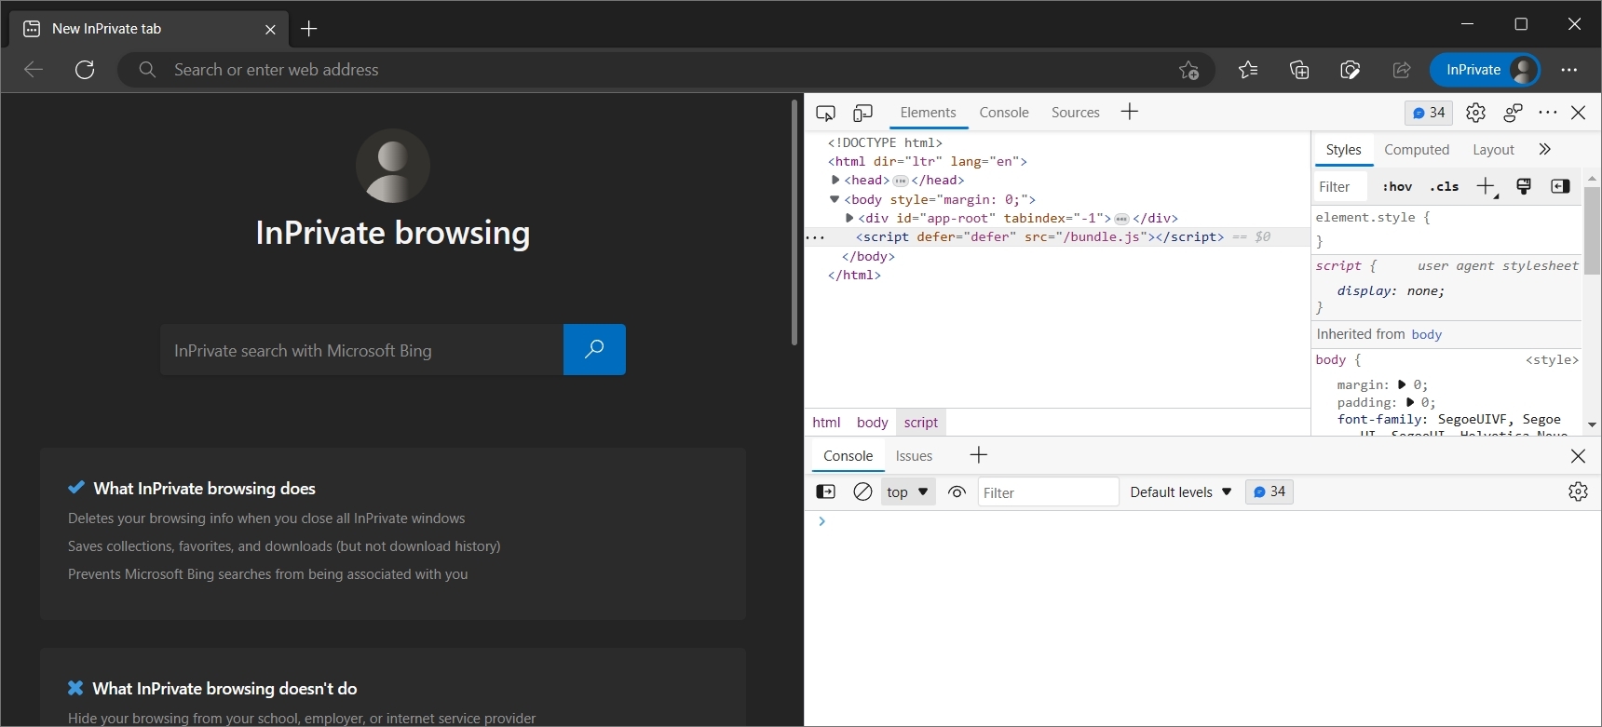
Task: Open the top JavaScript context dropdown
Action: coord(907,491)
